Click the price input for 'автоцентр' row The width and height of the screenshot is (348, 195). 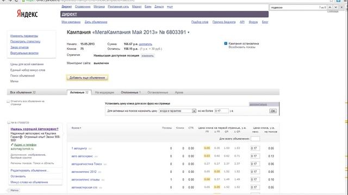(x=255, y=148)
